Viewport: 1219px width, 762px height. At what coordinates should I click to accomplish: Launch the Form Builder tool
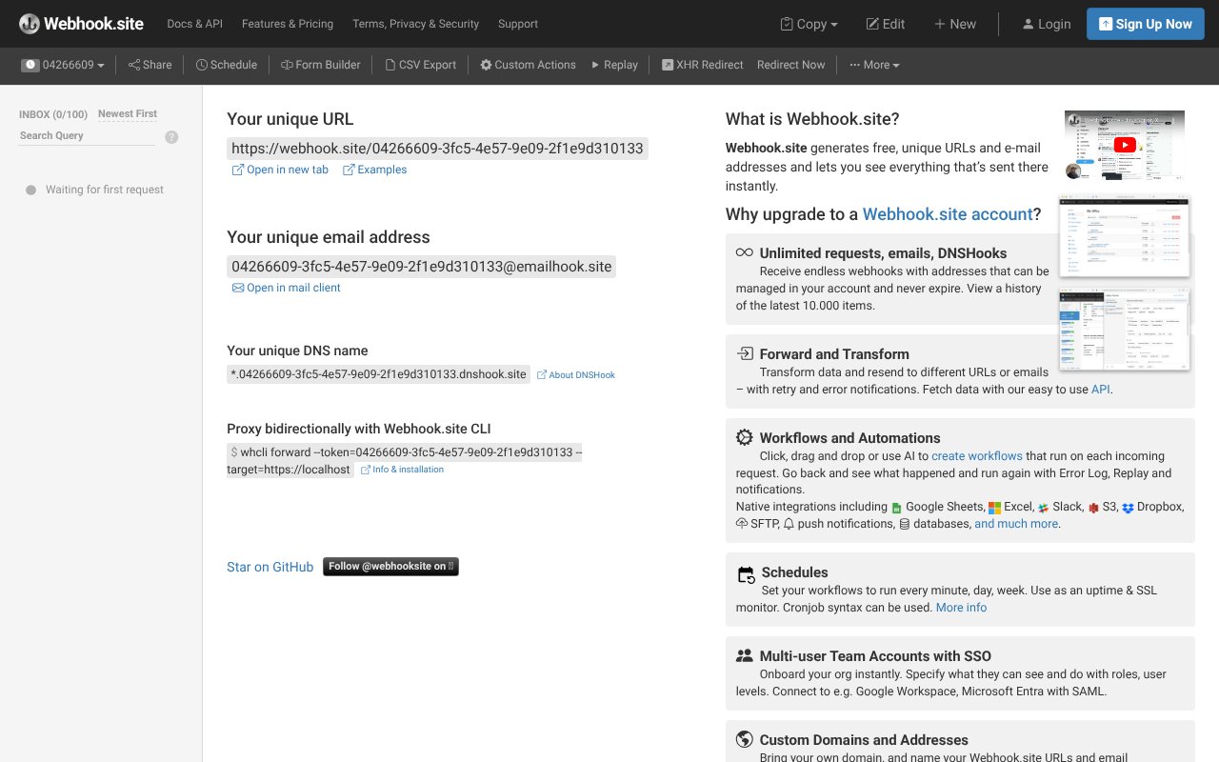pos(289,64)
